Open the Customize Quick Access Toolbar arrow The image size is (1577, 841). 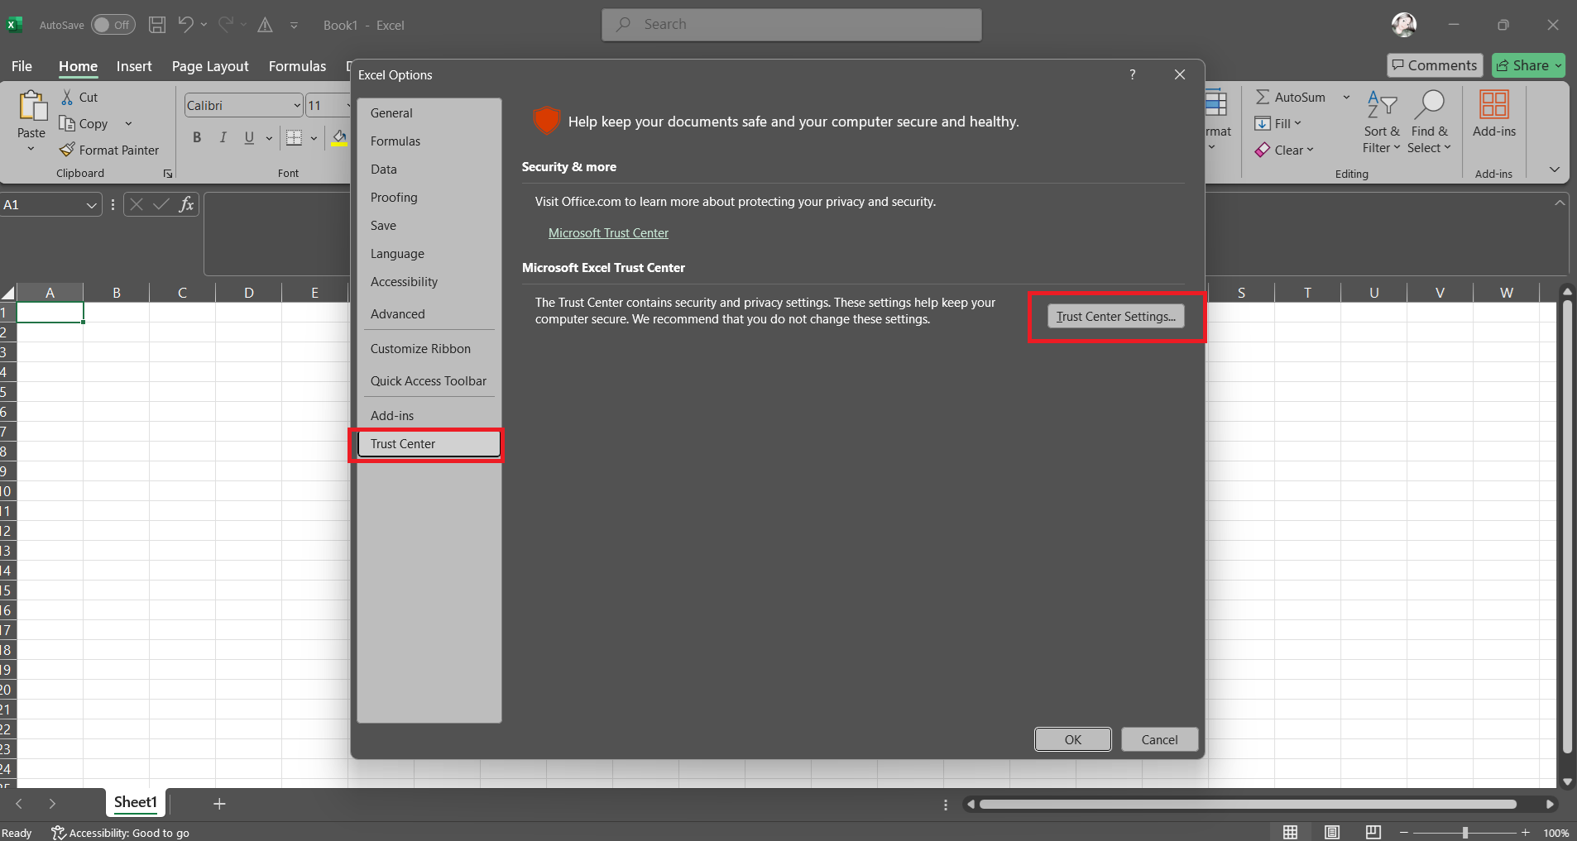click(x=294, y=26)
